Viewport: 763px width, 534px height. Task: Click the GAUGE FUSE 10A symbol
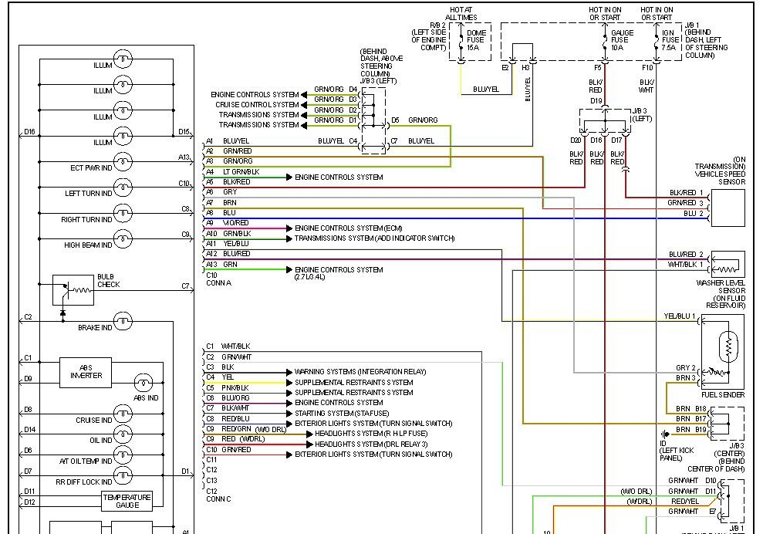pos(605,41)
